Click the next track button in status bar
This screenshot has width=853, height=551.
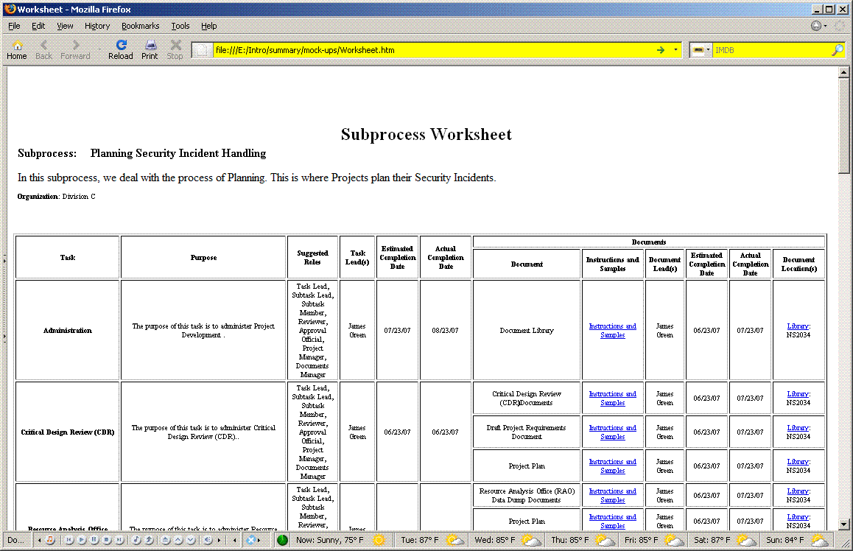pyautogui.click(x=119, y=540)
